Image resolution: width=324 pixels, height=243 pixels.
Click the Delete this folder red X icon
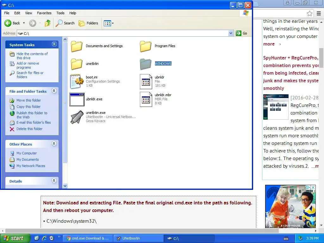coord(12,129)
